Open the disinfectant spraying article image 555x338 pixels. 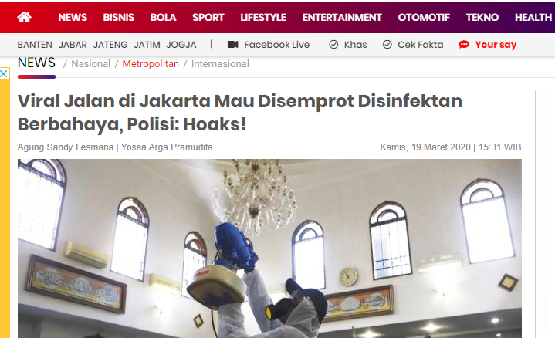point(269,248)
